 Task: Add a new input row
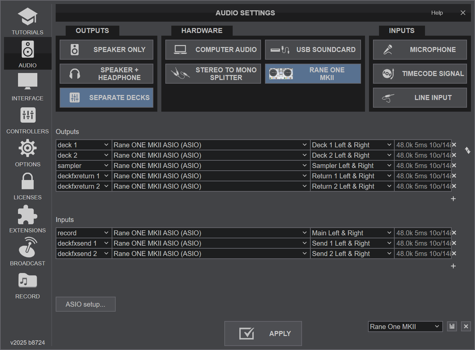tap(453, 266)
